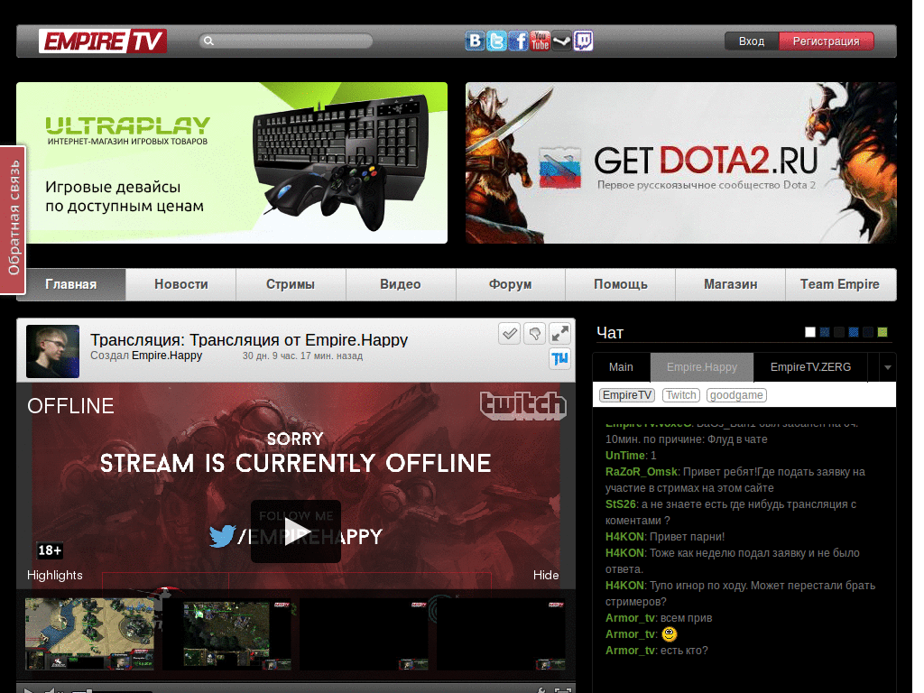
Task: Click the 30 дн. 9 час. timestamp
Action: click(x=303, y=356)
